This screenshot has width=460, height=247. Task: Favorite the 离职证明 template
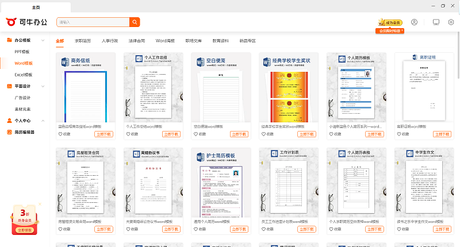pos(399,134)
